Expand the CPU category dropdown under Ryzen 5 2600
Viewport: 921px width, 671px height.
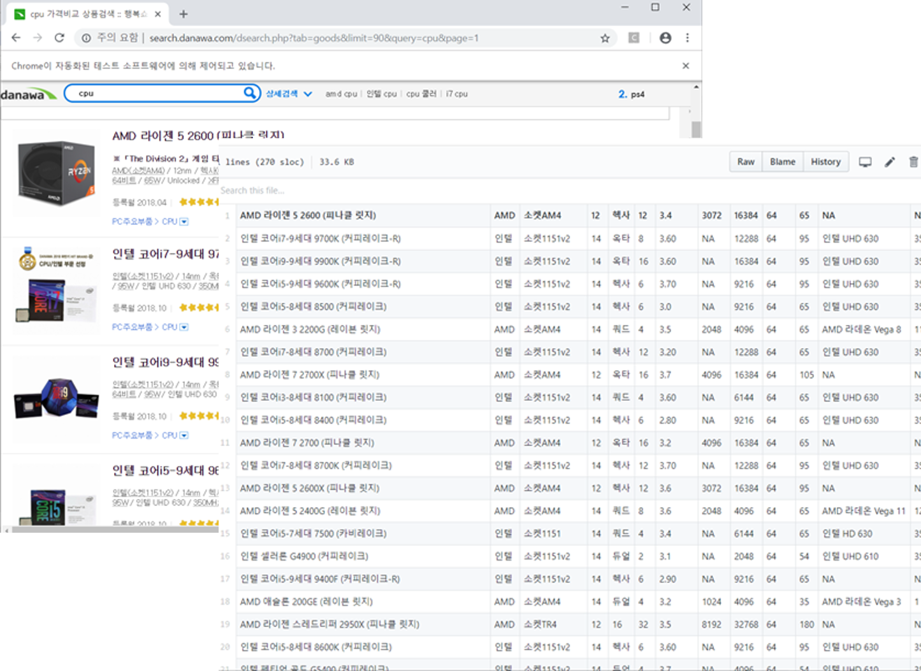coord(184,222)
